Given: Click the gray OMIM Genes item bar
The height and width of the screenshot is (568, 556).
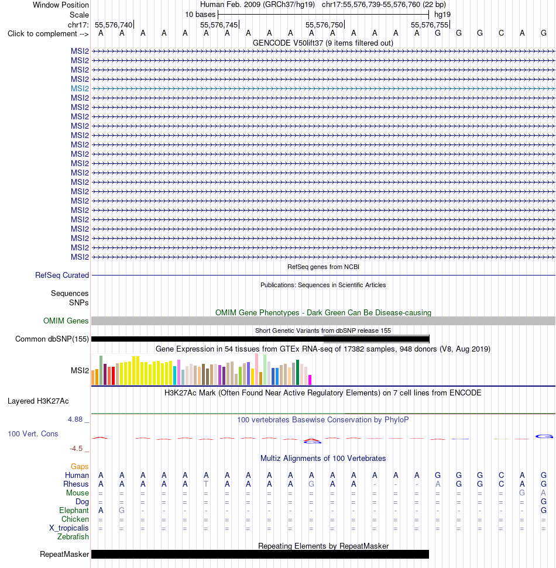Looking at the screenshot, I should click(323, 321).
